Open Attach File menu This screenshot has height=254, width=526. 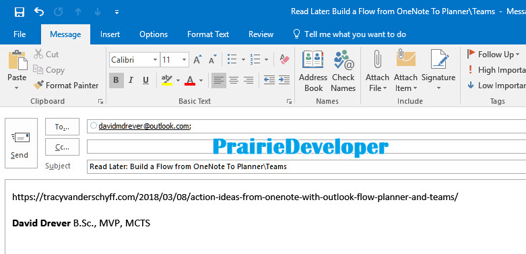377,71
